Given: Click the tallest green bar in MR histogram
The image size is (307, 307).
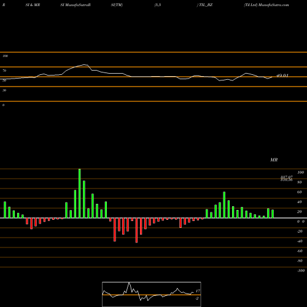Looking at the screenshot, I should (80, 193).
